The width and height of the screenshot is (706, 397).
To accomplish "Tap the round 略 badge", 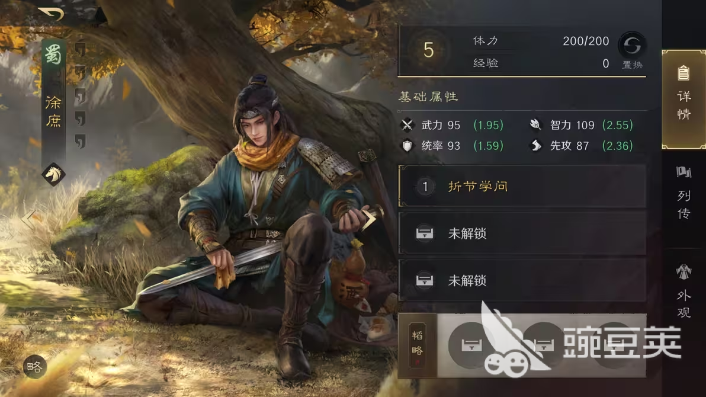I will coord(35,367).
